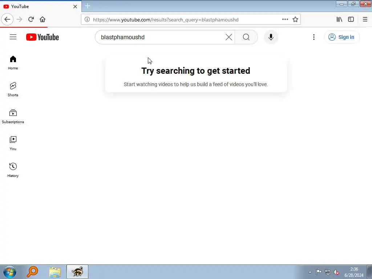372x279 pixels.
Task: Open Shorts in the sidebar
Action: coord(13,89)
